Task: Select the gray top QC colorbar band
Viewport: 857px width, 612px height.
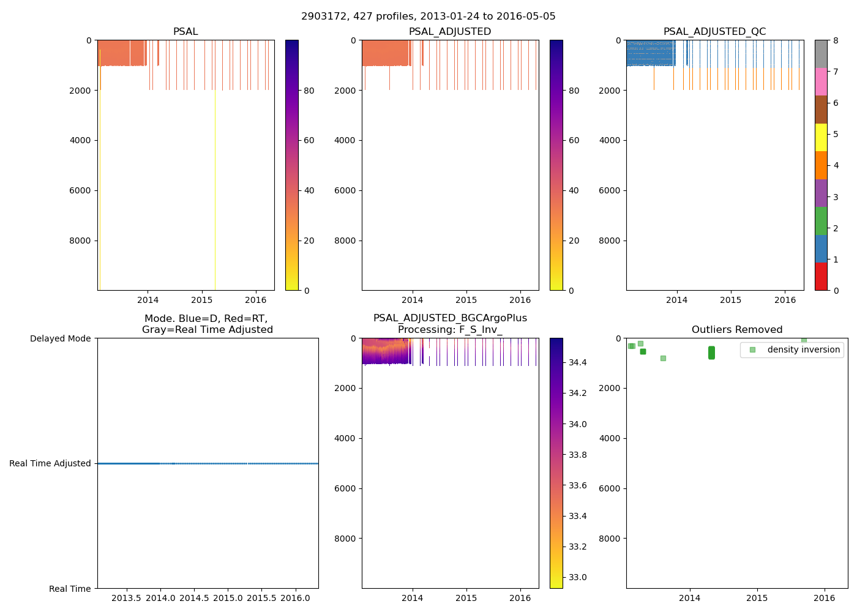Action: point(821,54)
